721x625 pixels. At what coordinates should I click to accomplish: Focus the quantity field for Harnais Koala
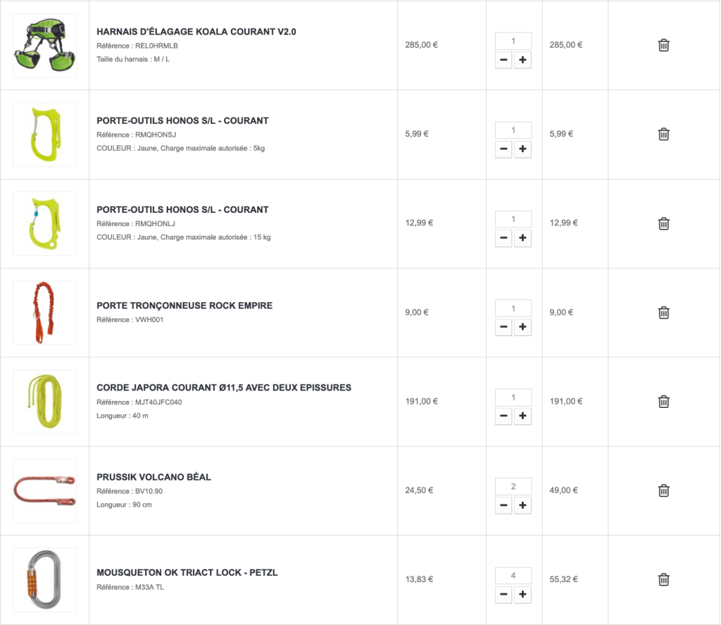[513, 41]
